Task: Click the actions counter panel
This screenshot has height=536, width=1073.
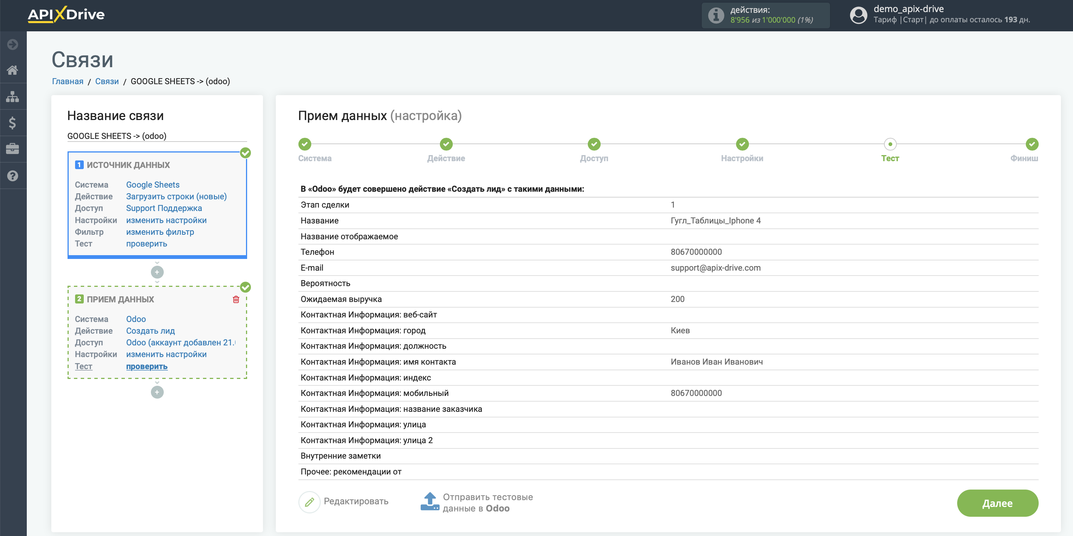Action: click(765, 15)
